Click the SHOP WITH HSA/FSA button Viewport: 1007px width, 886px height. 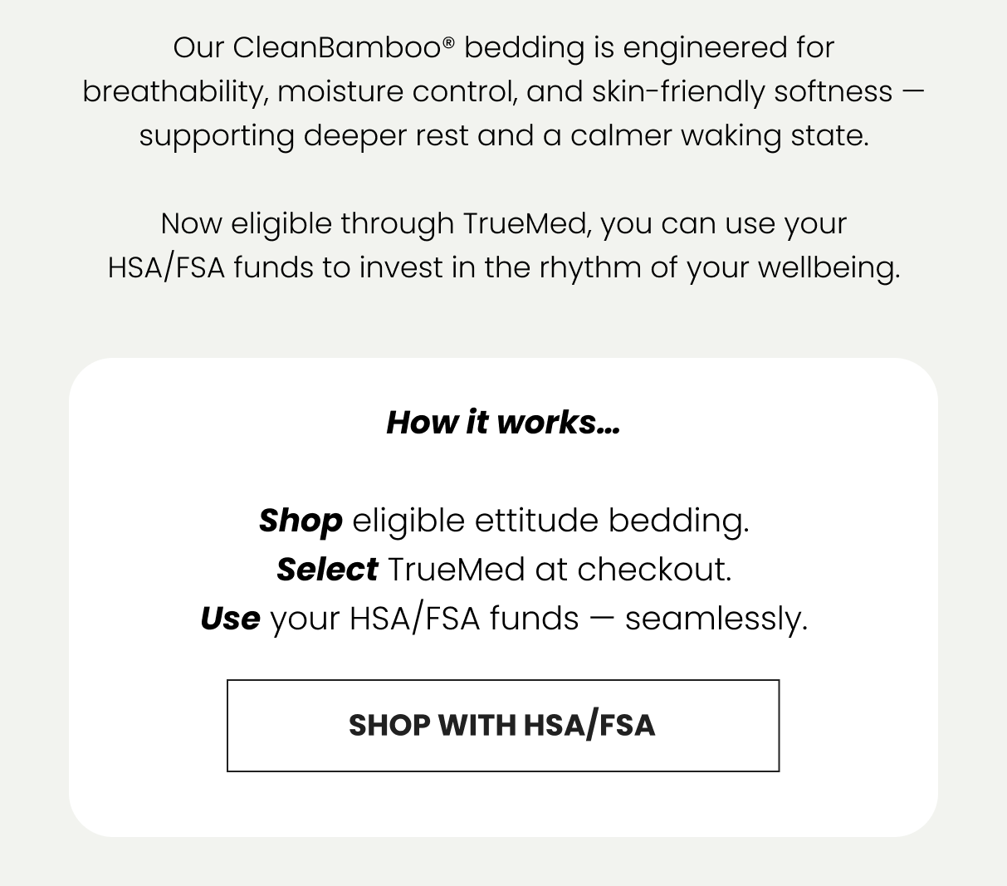502,725
